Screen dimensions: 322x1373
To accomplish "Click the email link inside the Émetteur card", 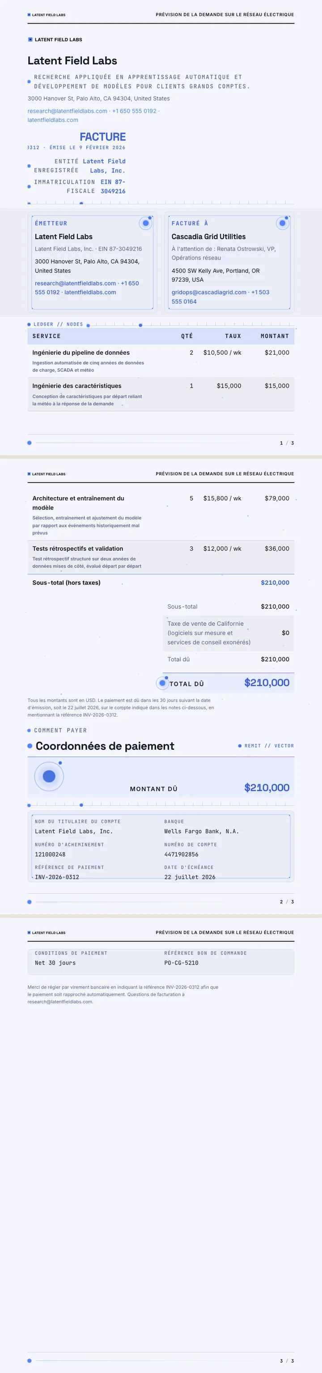I will click(75, 283).
